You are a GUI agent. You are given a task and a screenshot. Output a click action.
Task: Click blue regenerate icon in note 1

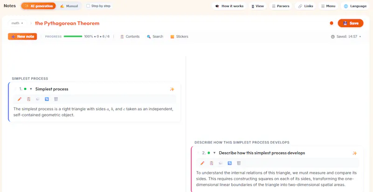(x=47, y=99)
